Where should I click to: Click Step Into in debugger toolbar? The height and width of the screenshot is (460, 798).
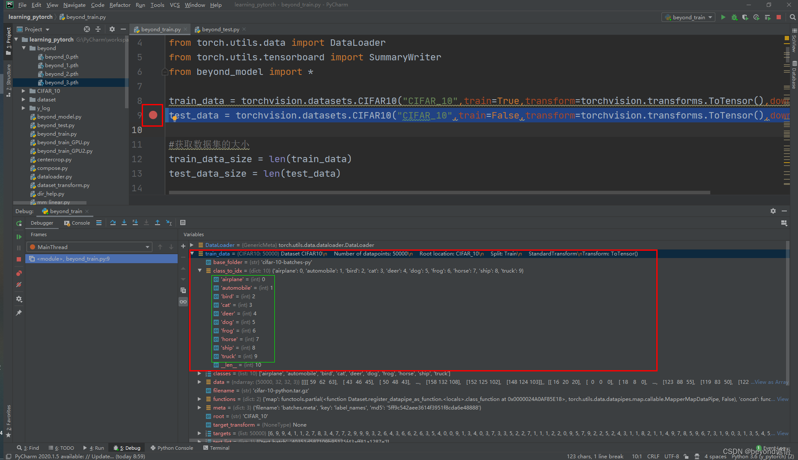coord(124,223)
